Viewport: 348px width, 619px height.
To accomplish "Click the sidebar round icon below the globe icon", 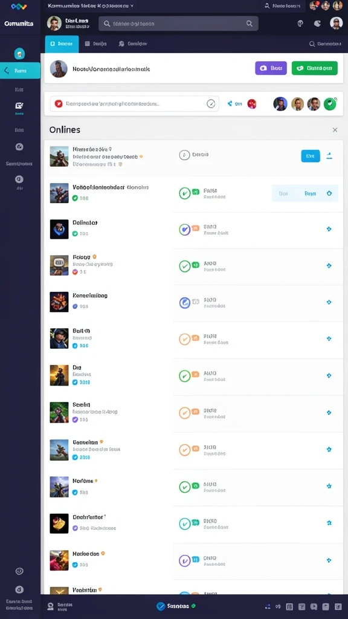I will (19, 179).
